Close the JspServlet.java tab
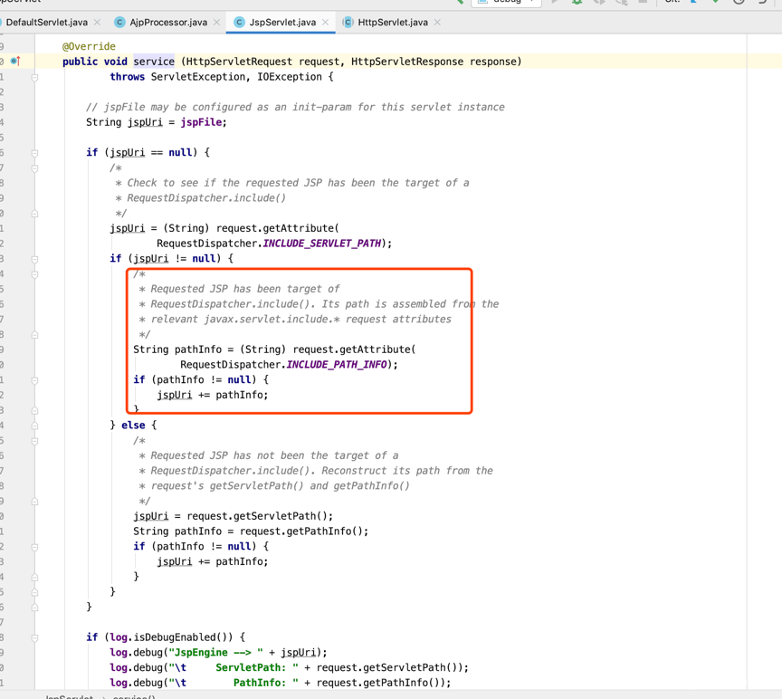This screenshot has width=782, height=699. tap(325, 23)
